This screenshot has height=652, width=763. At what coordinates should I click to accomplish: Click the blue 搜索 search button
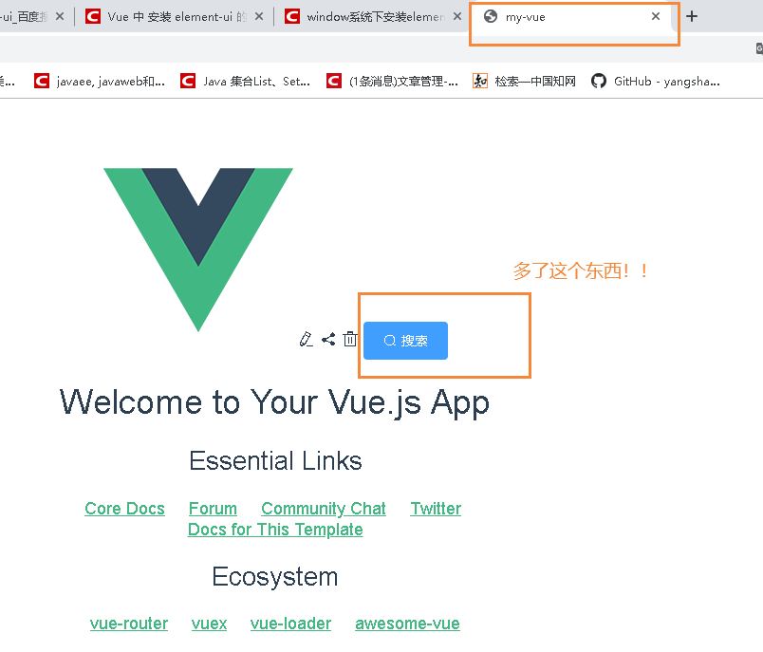[405, 341]
